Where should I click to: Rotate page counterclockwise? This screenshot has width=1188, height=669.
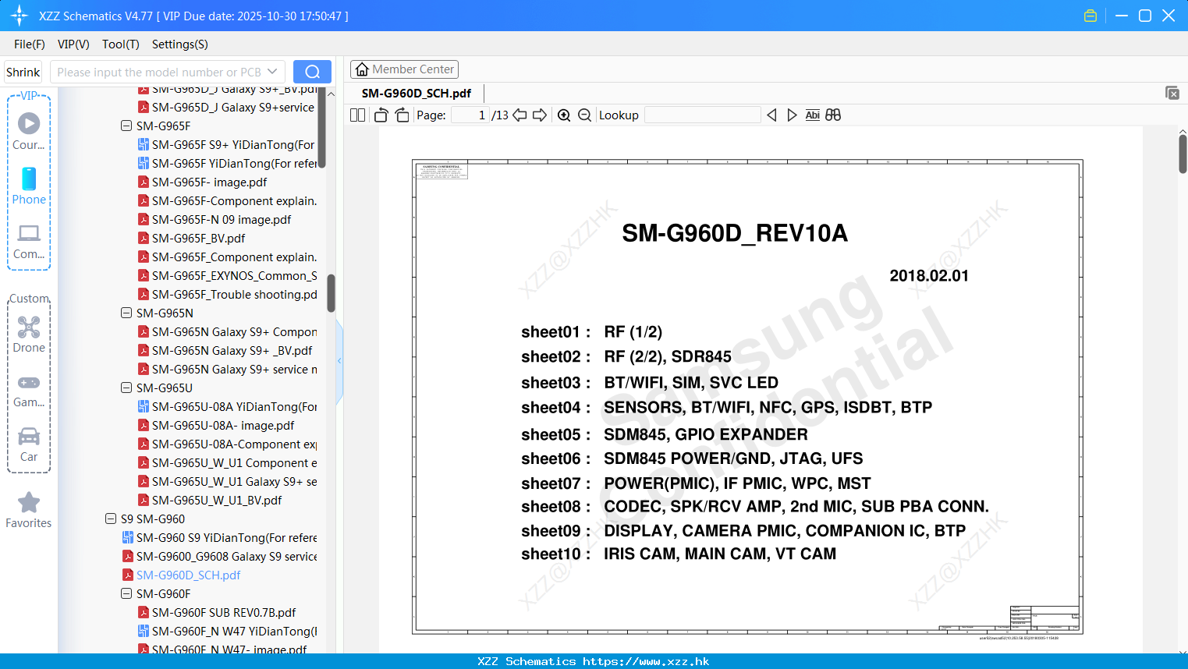tap(381, 115)
